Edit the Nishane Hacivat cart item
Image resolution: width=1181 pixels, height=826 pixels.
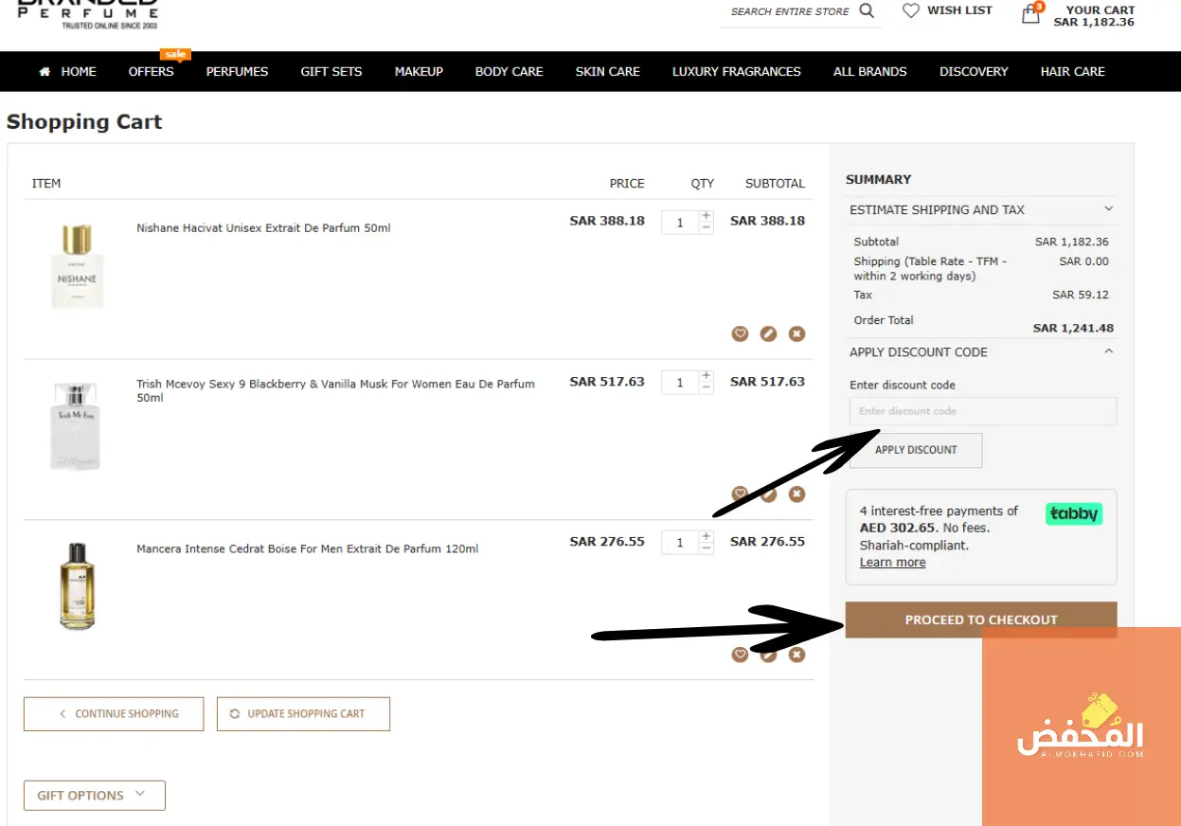tap(768, 333)
